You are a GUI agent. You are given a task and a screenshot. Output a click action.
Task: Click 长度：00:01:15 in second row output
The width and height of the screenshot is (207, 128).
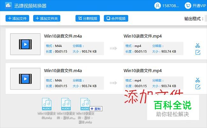point(136,86)
